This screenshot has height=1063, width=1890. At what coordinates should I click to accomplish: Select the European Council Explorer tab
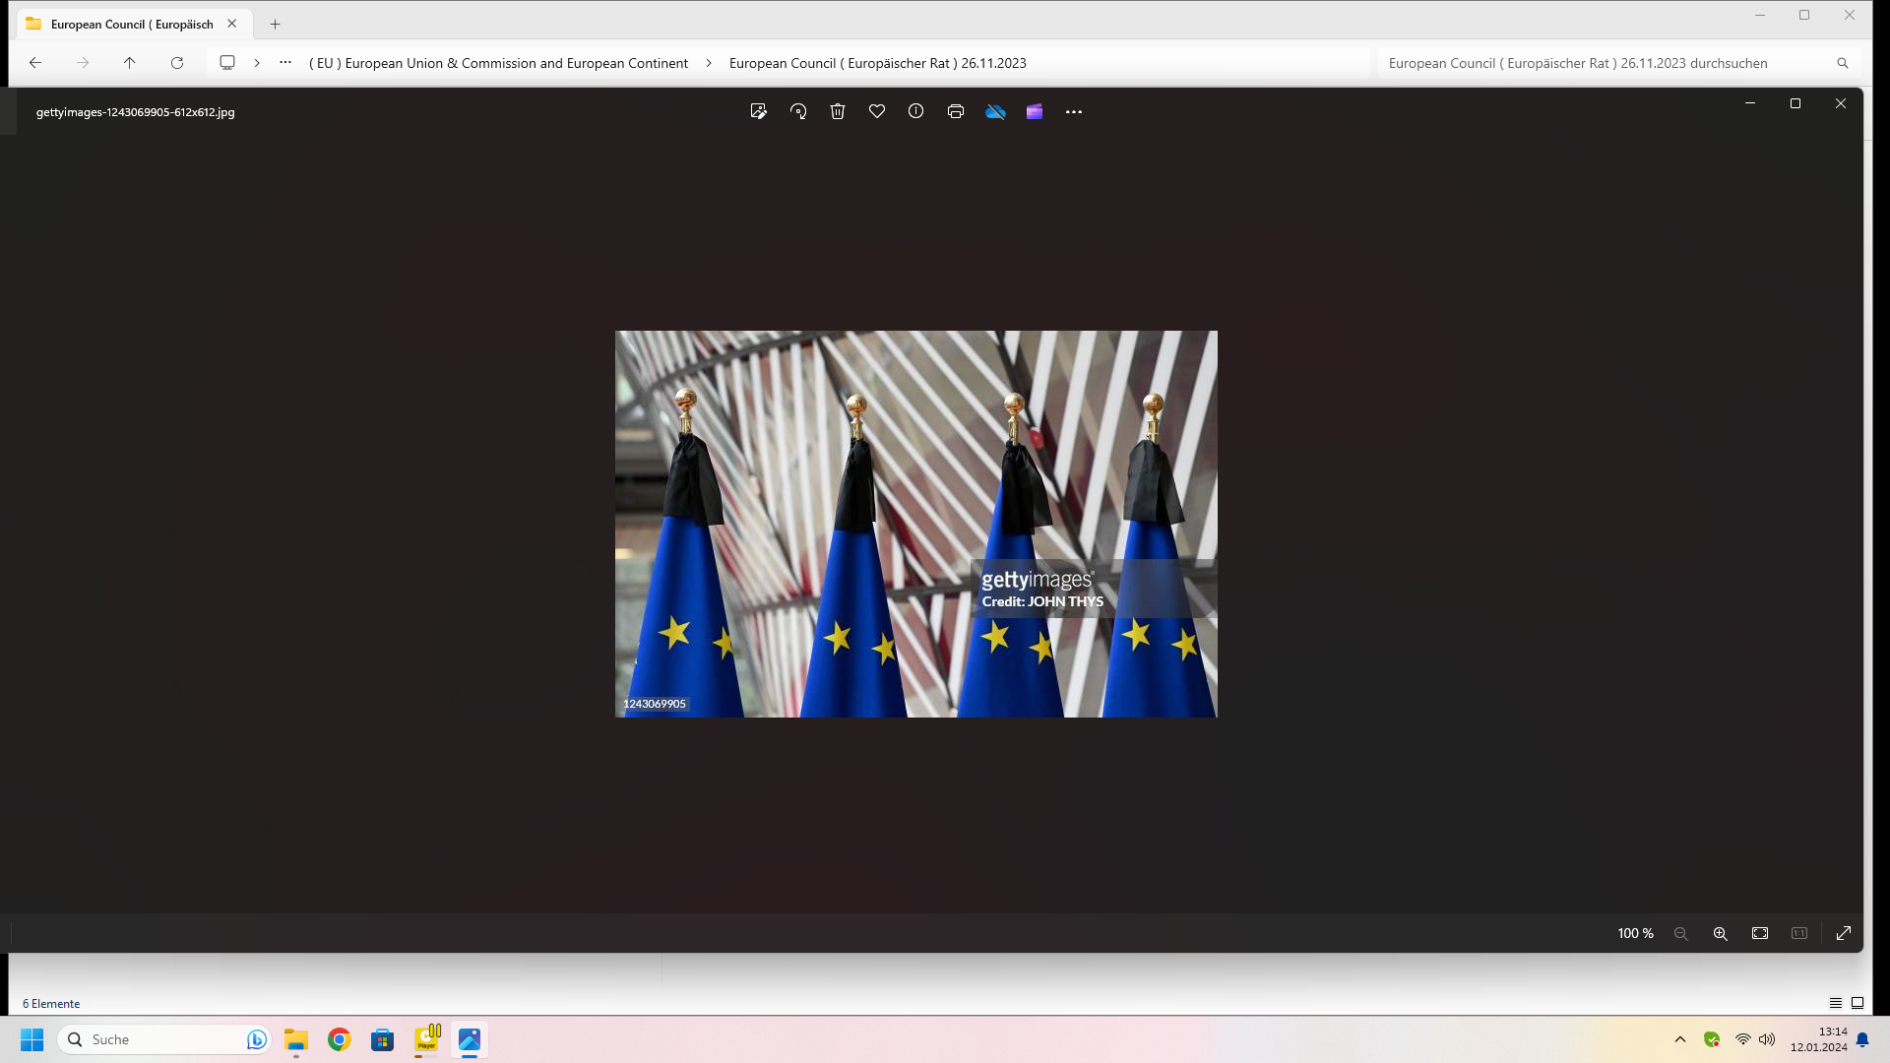[x=132, y=24]
